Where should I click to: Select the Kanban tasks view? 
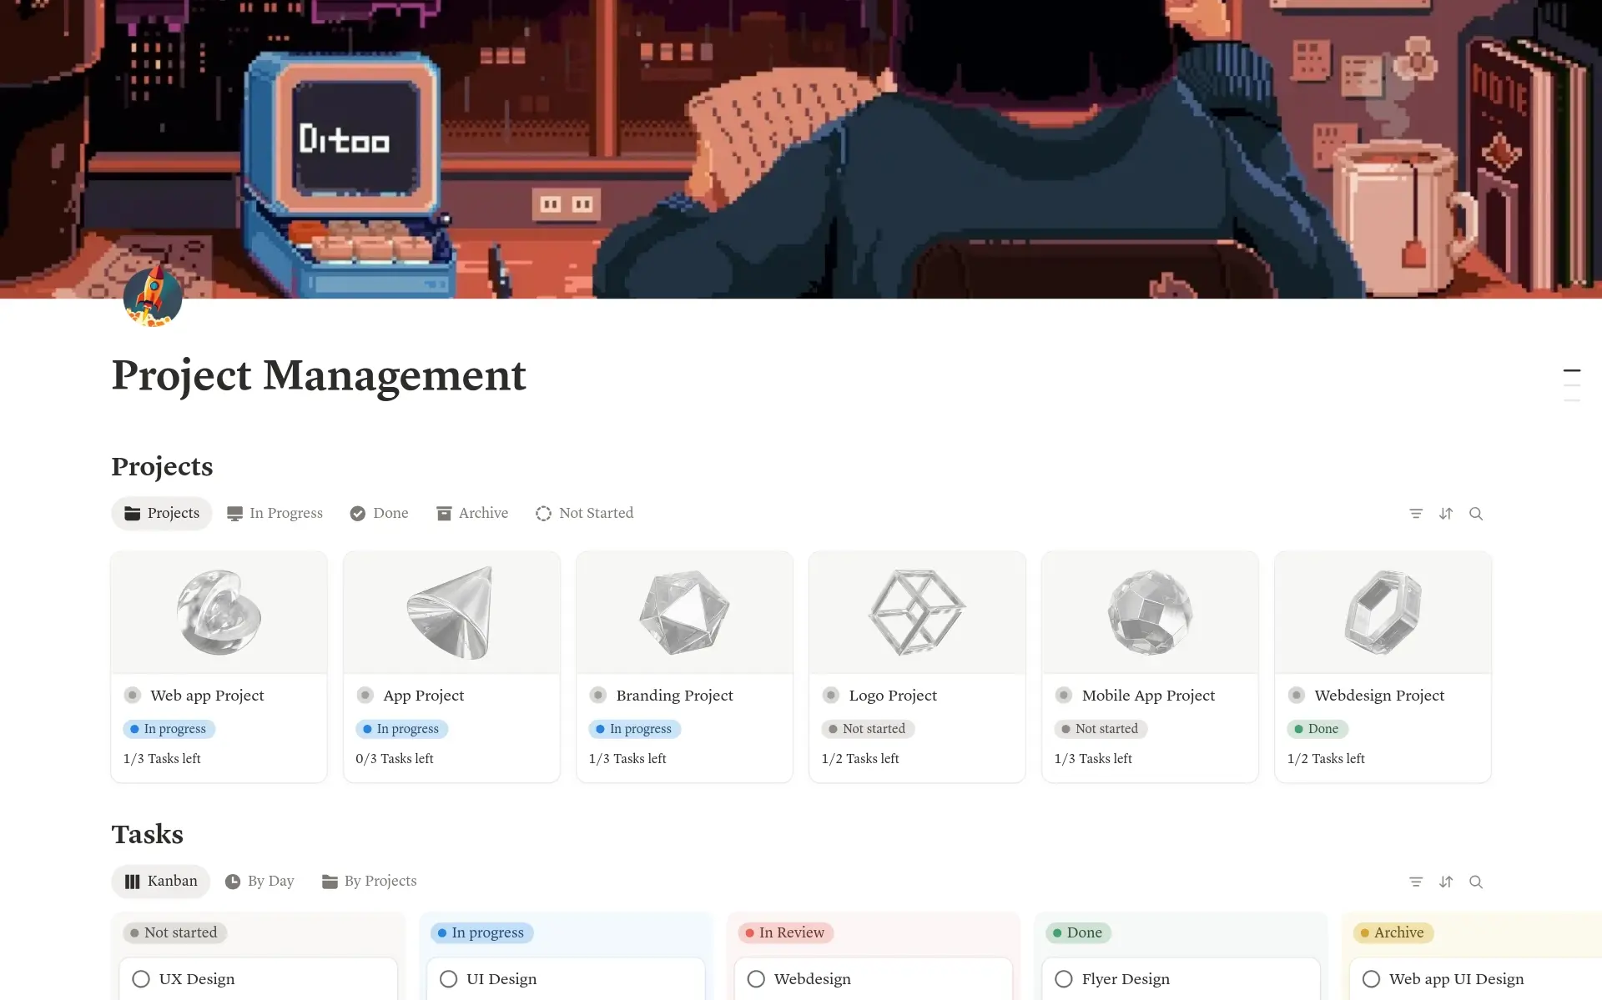coord(161,882)
